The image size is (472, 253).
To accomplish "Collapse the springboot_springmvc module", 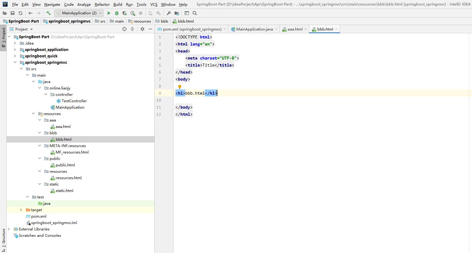I will point(15,62).
